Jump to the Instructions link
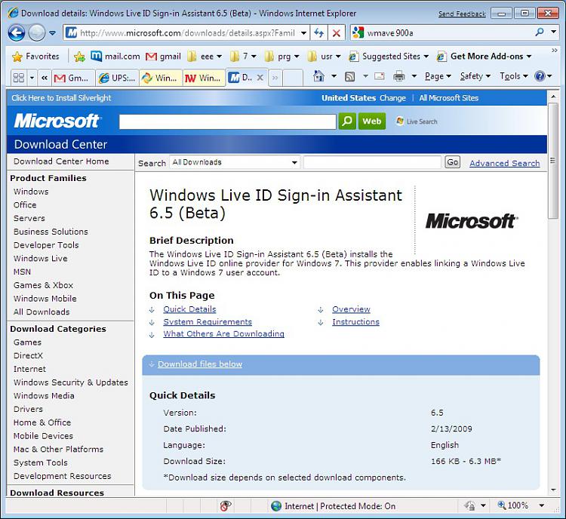Viewport: 566px width, 519px height. 355,321
